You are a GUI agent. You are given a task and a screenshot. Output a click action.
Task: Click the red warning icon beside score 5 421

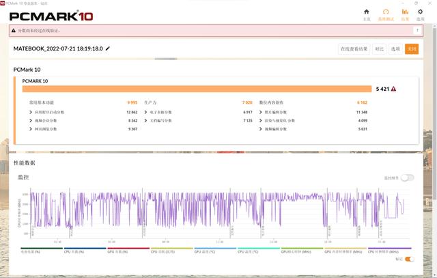(393, 89)
